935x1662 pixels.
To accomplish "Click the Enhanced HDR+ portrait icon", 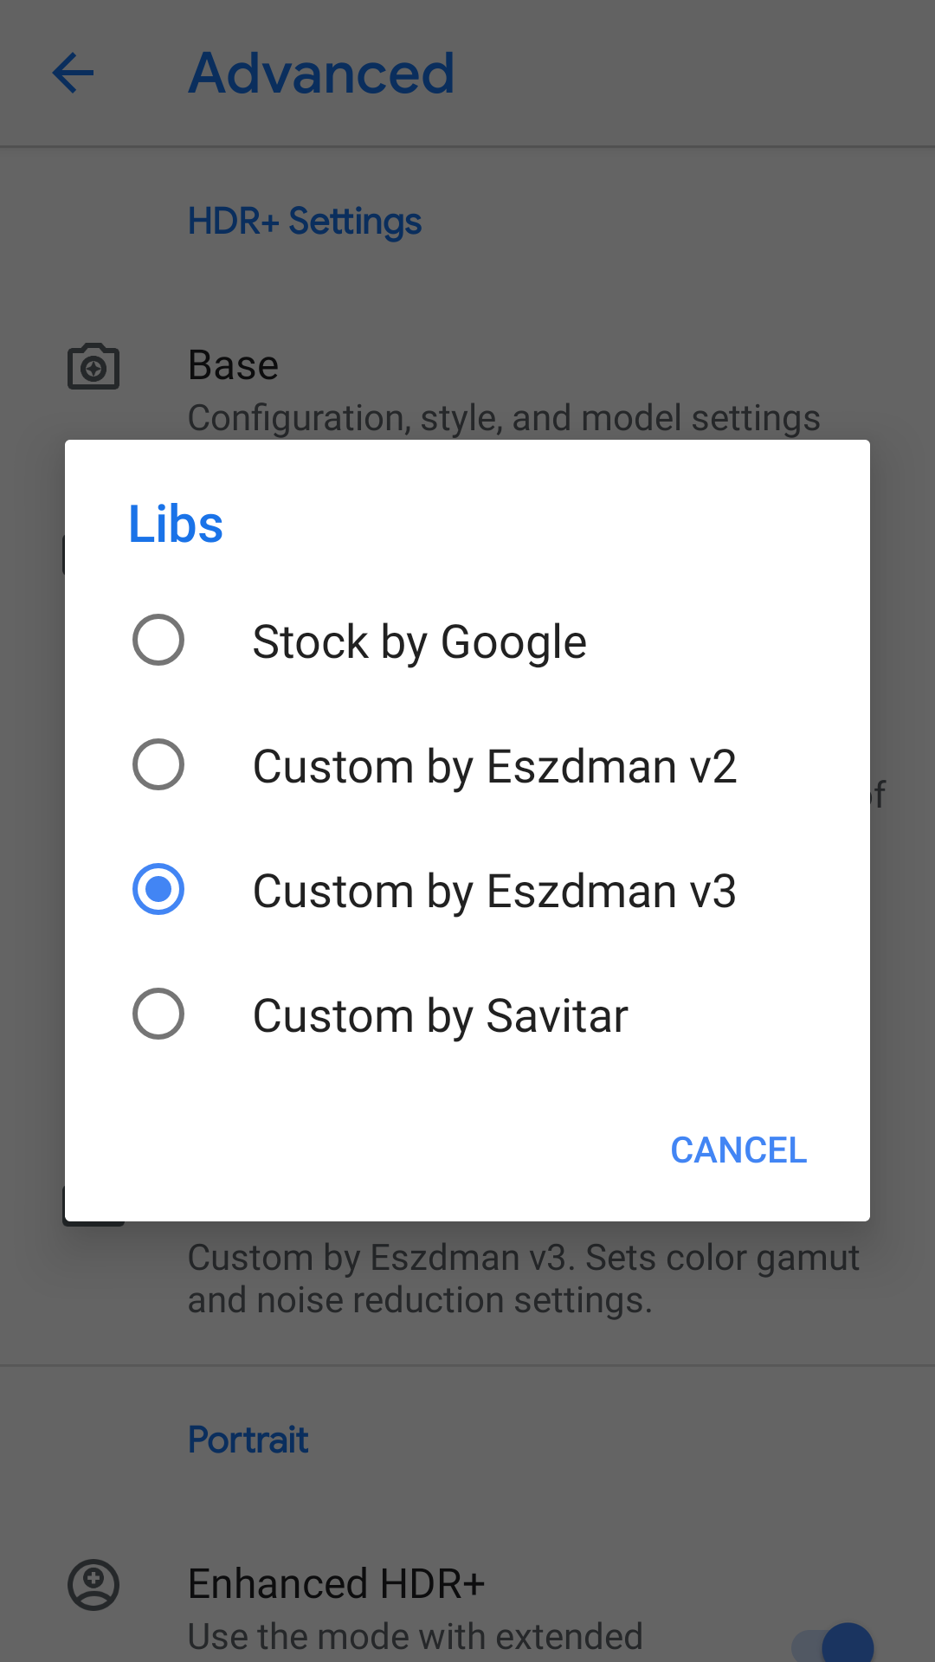I will [93, 1585].
